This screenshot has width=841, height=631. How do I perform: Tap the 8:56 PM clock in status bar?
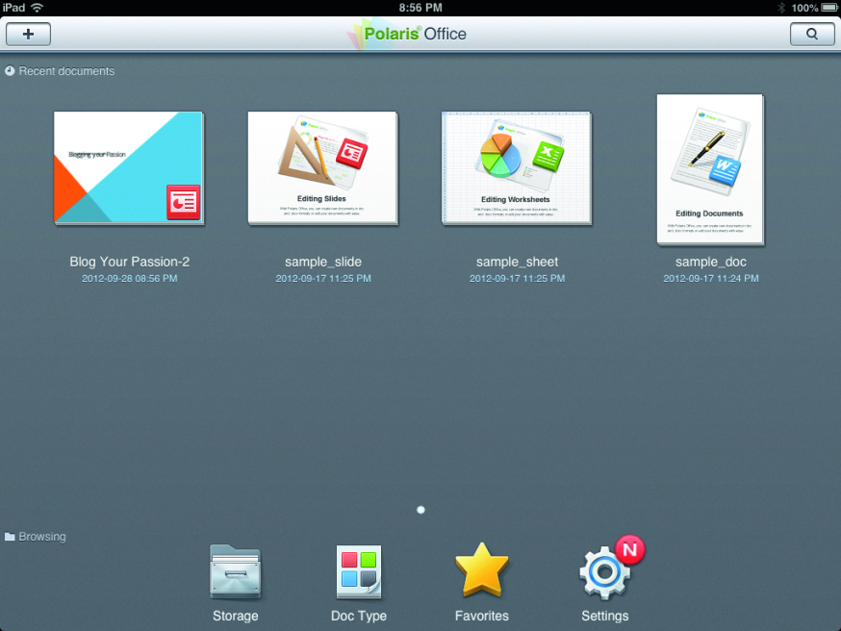tap(420, 8)
